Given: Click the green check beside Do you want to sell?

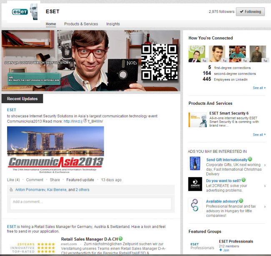Looking at the screenshot, I should (243, 180).
